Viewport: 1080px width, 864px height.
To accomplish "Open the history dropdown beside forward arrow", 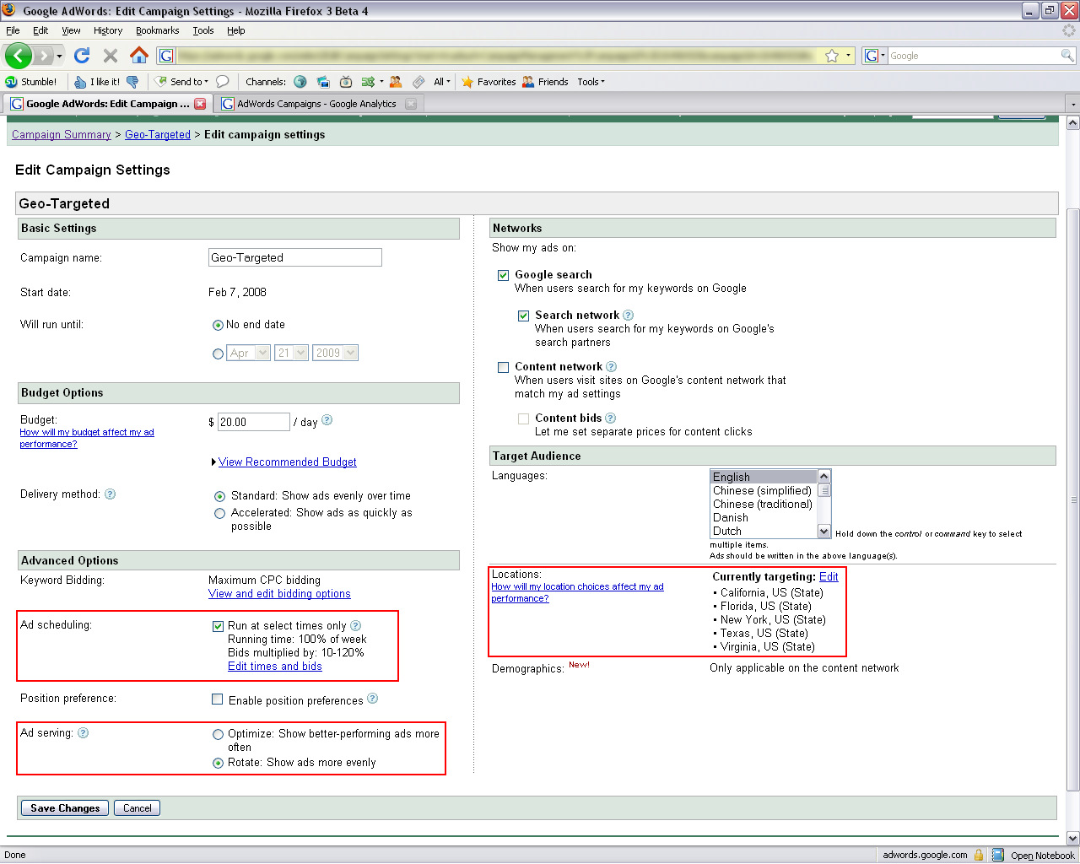I will (59, 57).
